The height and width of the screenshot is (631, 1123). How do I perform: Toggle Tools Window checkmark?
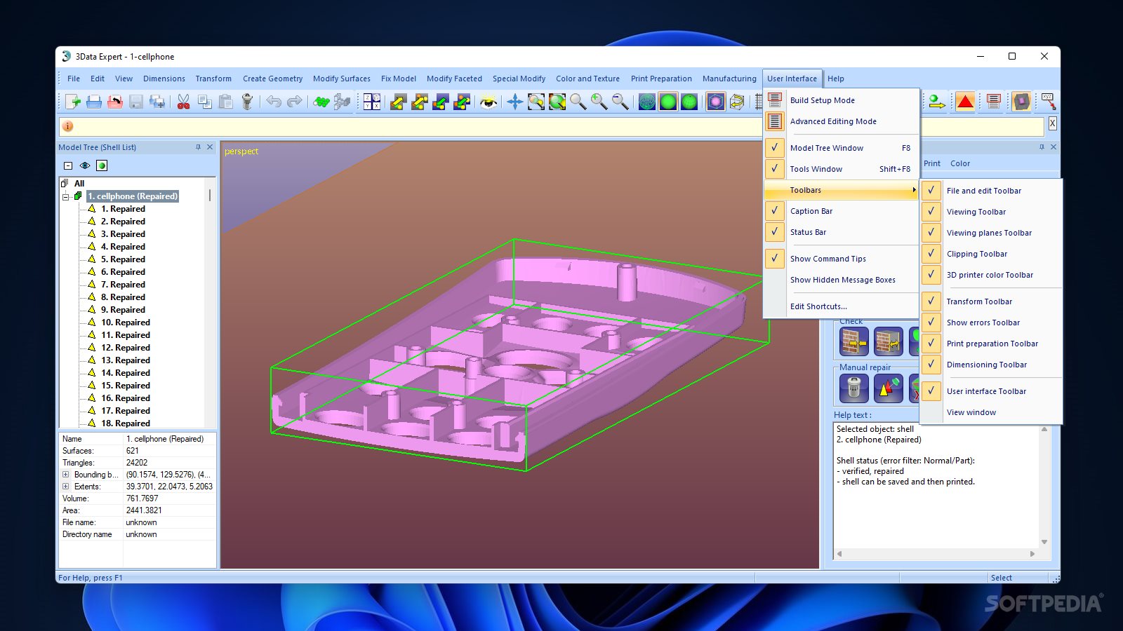[774, 169]
